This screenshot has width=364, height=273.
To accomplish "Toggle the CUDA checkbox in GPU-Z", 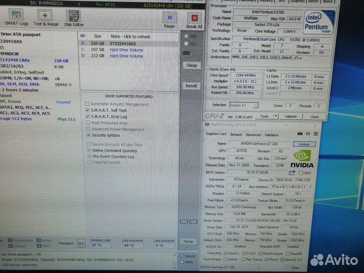I will [244, 253].
